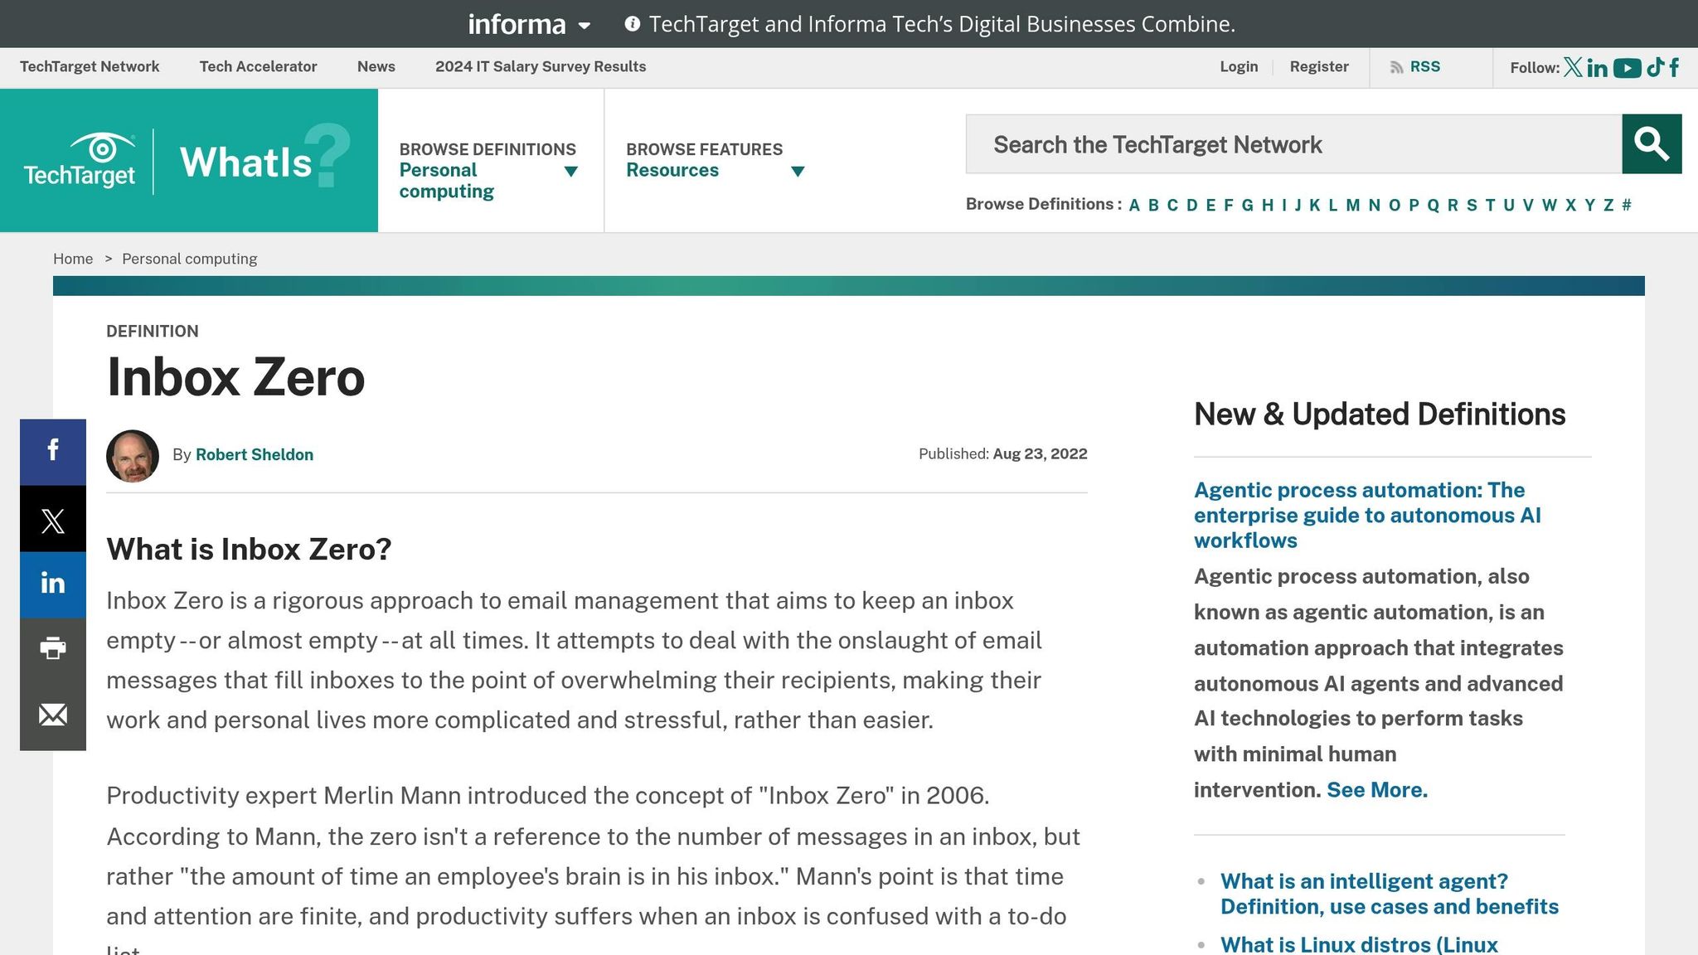Go to Home breadcrumb link
The height and width of the screenshot is (955, 1698).
click(73, 259)
